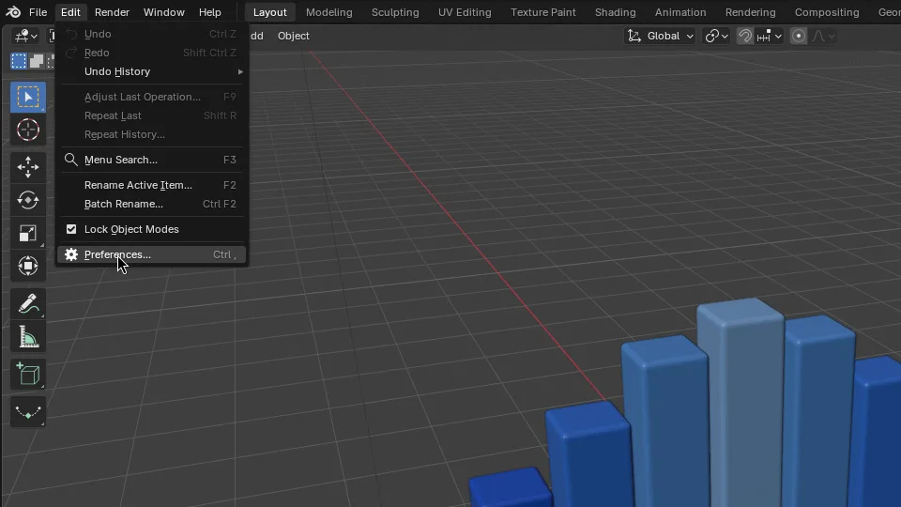This screenshot has height=507, width=901.
Task: Open the Window menu
Action: [x=163, y=12]
